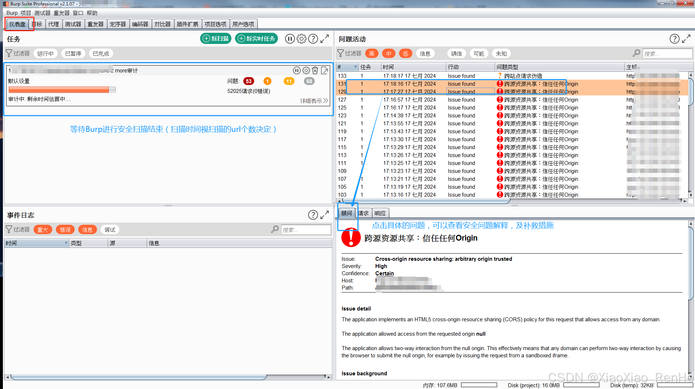Switch to the 请求 (Request) tab

[x=363, y=213]
